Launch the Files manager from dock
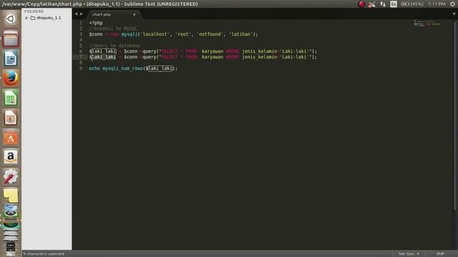Viewport: 458px width, 257px height. tap(11, 39)
